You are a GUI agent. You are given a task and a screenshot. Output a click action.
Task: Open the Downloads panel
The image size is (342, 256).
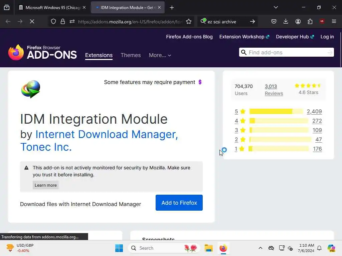click(x=286, y=21)
